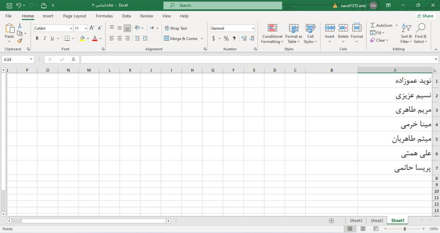Switch to the Formulas ribbon tab
The height and width of the screenshot is (233, 440).
104,16
